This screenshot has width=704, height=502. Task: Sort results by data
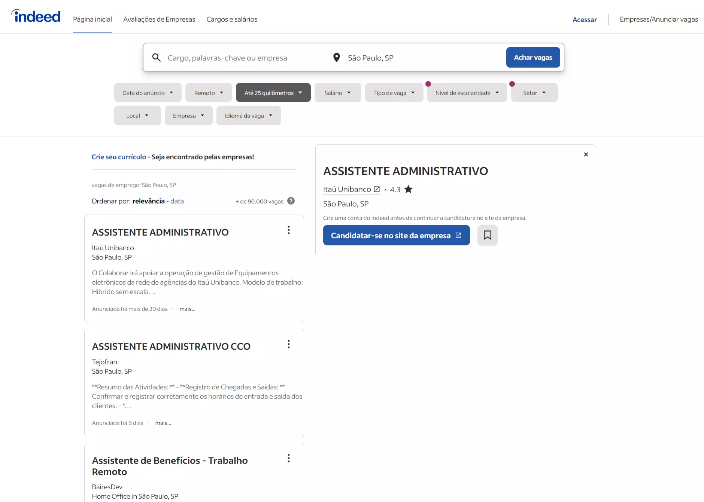[177, 201]
